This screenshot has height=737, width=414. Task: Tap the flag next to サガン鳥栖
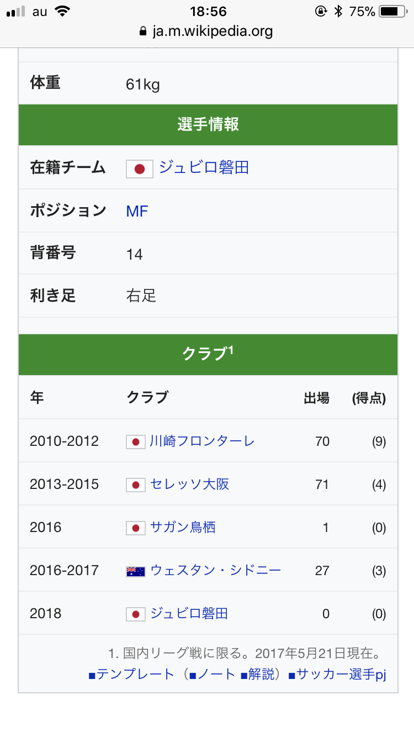point(136,528)
